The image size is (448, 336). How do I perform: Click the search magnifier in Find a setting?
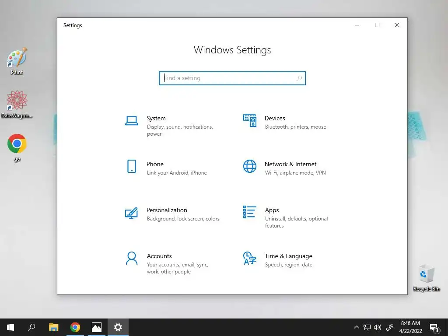pos(299,78)
